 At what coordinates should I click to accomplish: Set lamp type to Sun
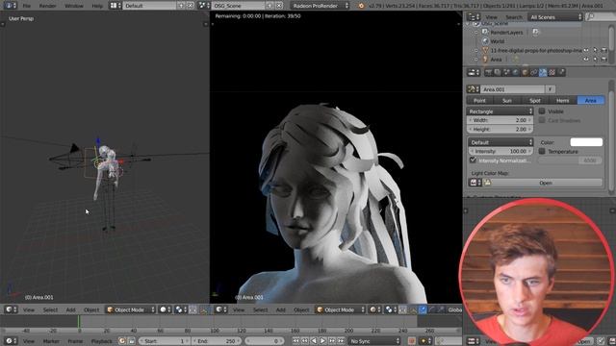coord(507,101)
